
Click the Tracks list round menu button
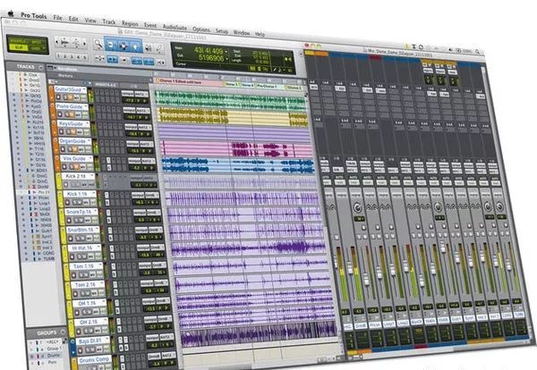[41, 67]
